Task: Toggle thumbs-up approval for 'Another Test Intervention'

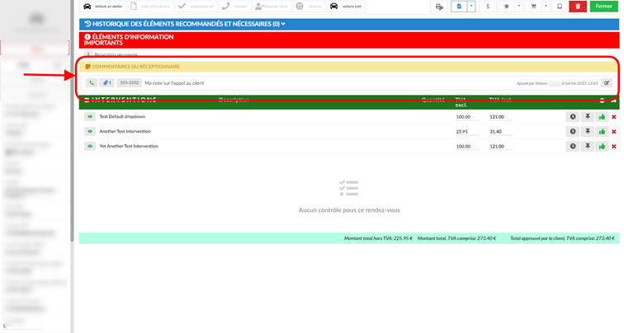Action: tap(602, 132)
